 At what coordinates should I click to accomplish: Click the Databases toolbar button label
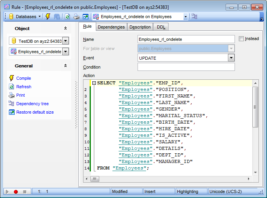tap(26, 17)
